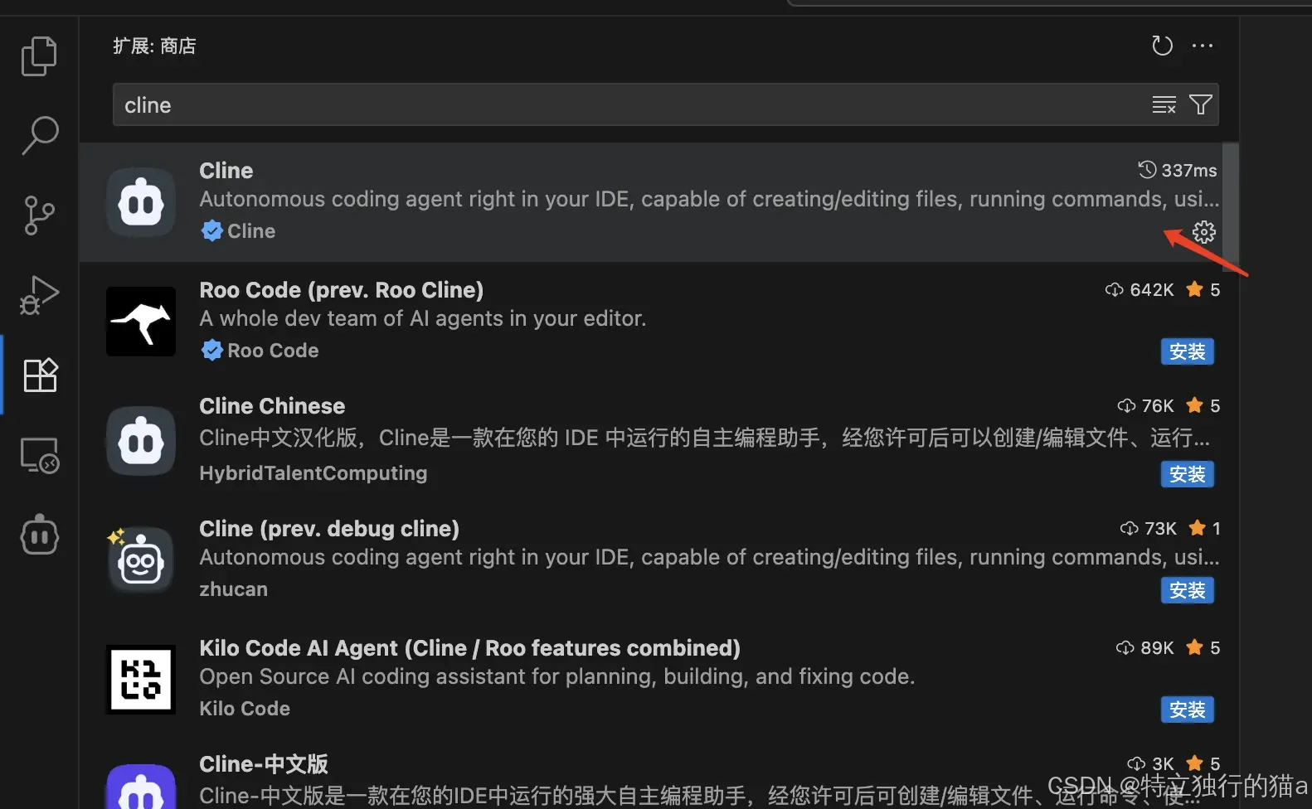Install the Kilo Code AI Agent extension
1312x809 pixels.
click(x=1187, y=710)
